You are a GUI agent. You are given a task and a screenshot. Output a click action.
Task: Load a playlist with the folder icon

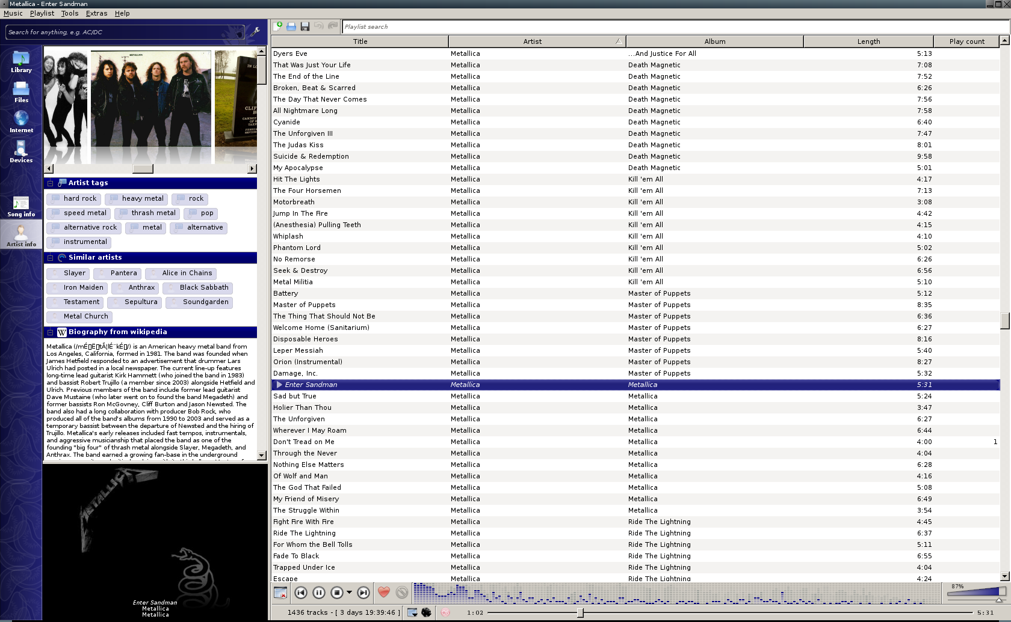[x=291, y=26]
